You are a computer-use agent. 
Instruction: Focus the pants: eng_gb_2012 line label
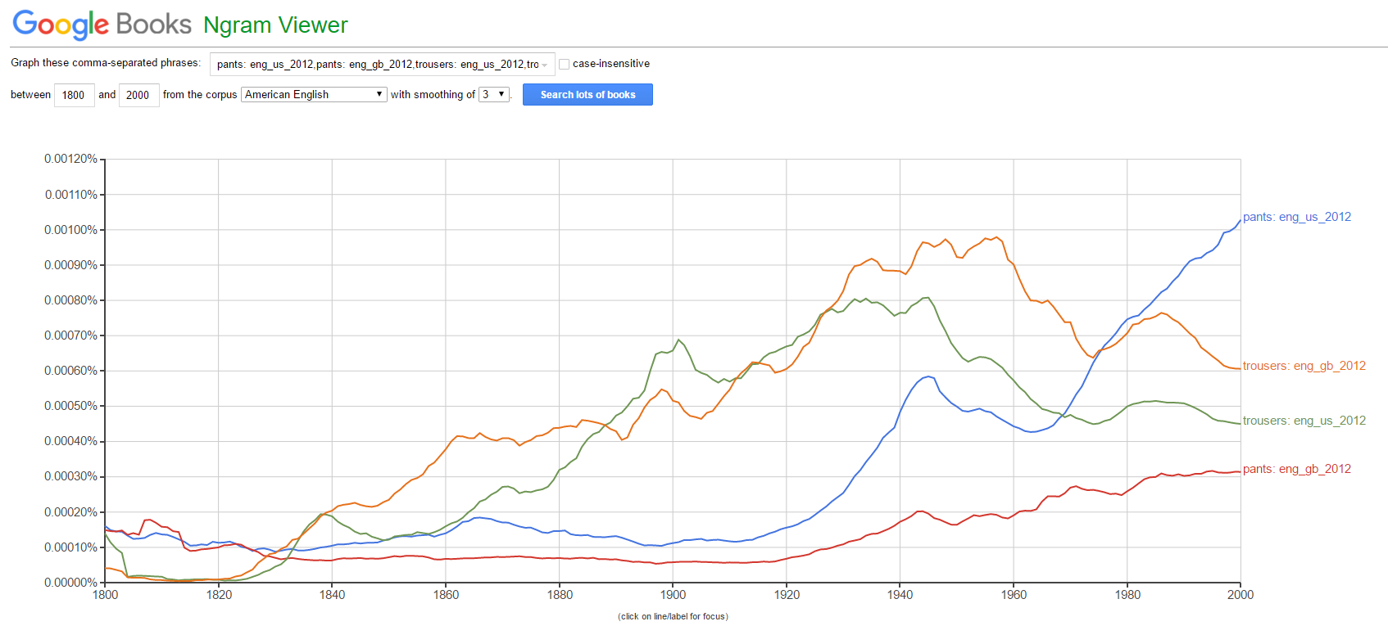(1297, 469)
